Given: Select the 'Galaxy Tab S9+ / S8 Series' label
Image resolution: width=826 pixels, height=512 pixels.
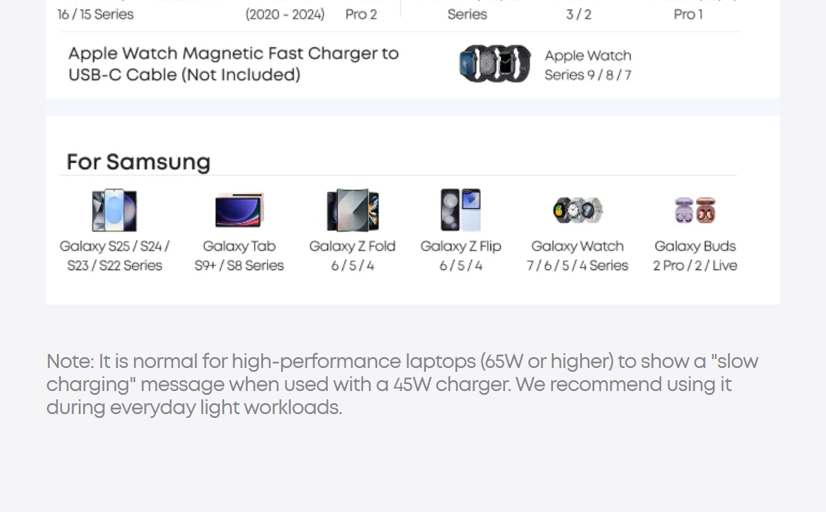Looking at the screenshot, I should [x=239, y=256].
